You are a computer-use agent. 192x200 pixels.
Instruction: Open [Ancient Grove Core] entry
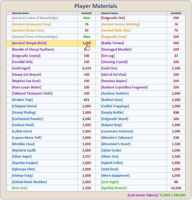pos(28,30)
